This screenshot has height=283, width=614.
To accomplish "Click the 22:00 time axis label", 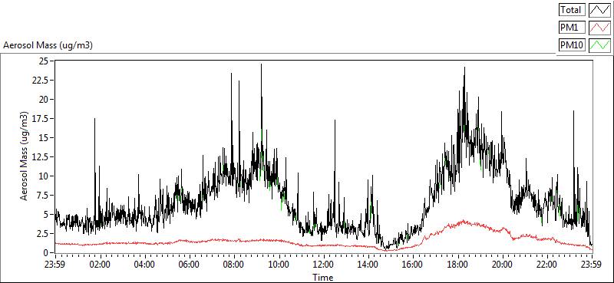I will point(546,265).
